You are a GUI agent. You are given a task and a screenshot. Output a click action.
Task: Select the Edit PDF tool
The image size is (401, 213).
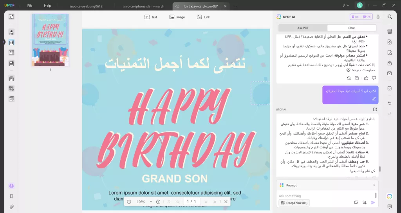coord(11,42)
